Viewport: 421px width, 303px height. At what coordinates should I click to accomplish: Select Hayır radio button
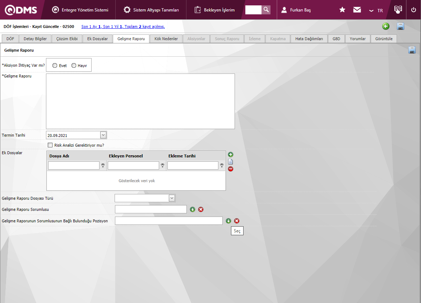[74, 66]
